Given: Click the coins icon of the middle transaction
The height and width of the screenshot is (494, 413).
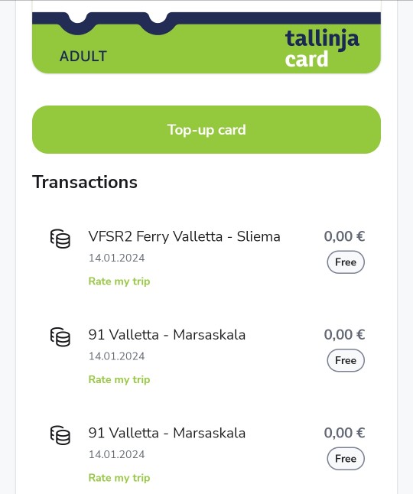Looking at the screenshot, I should tap(60, 337).
